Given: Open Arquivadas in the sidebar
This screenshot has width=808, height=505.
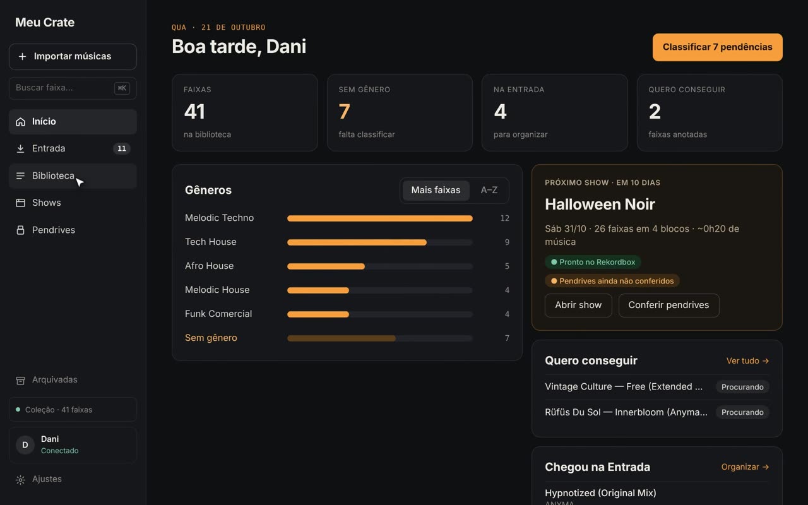Looking at the screenshot, I should coord(73,380).
